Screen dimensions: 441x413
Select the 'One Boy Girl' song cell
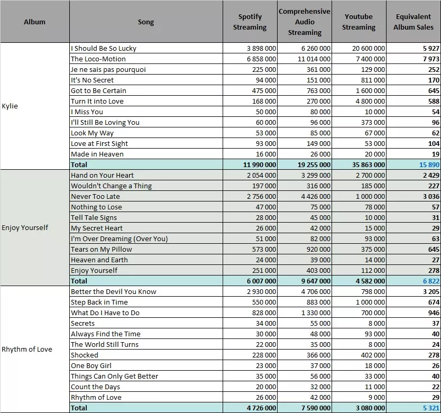[146, 366]
